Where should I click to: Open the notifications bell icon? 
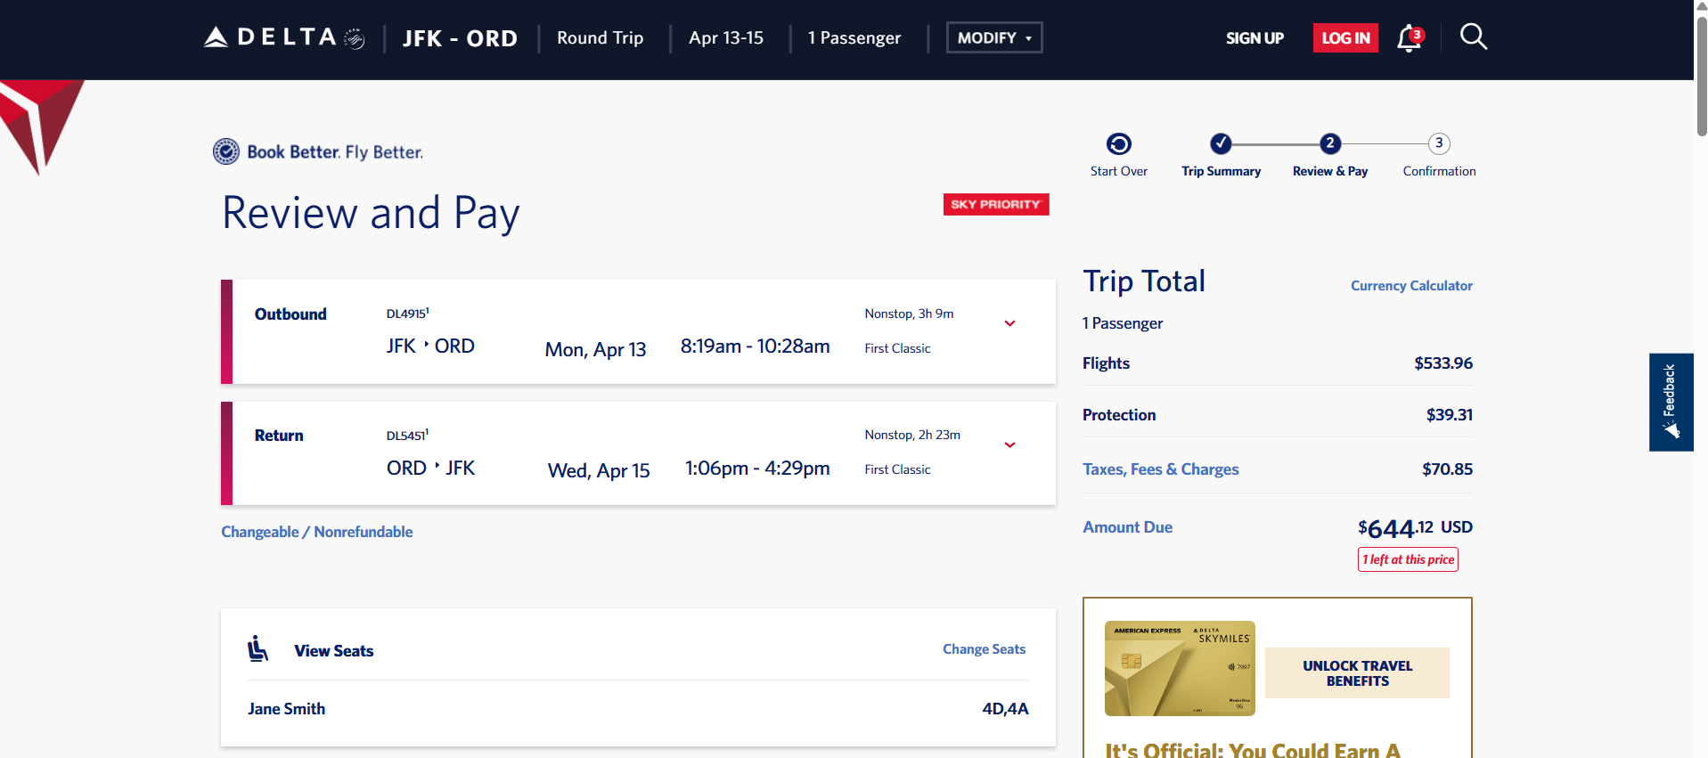click(1409, 38)
